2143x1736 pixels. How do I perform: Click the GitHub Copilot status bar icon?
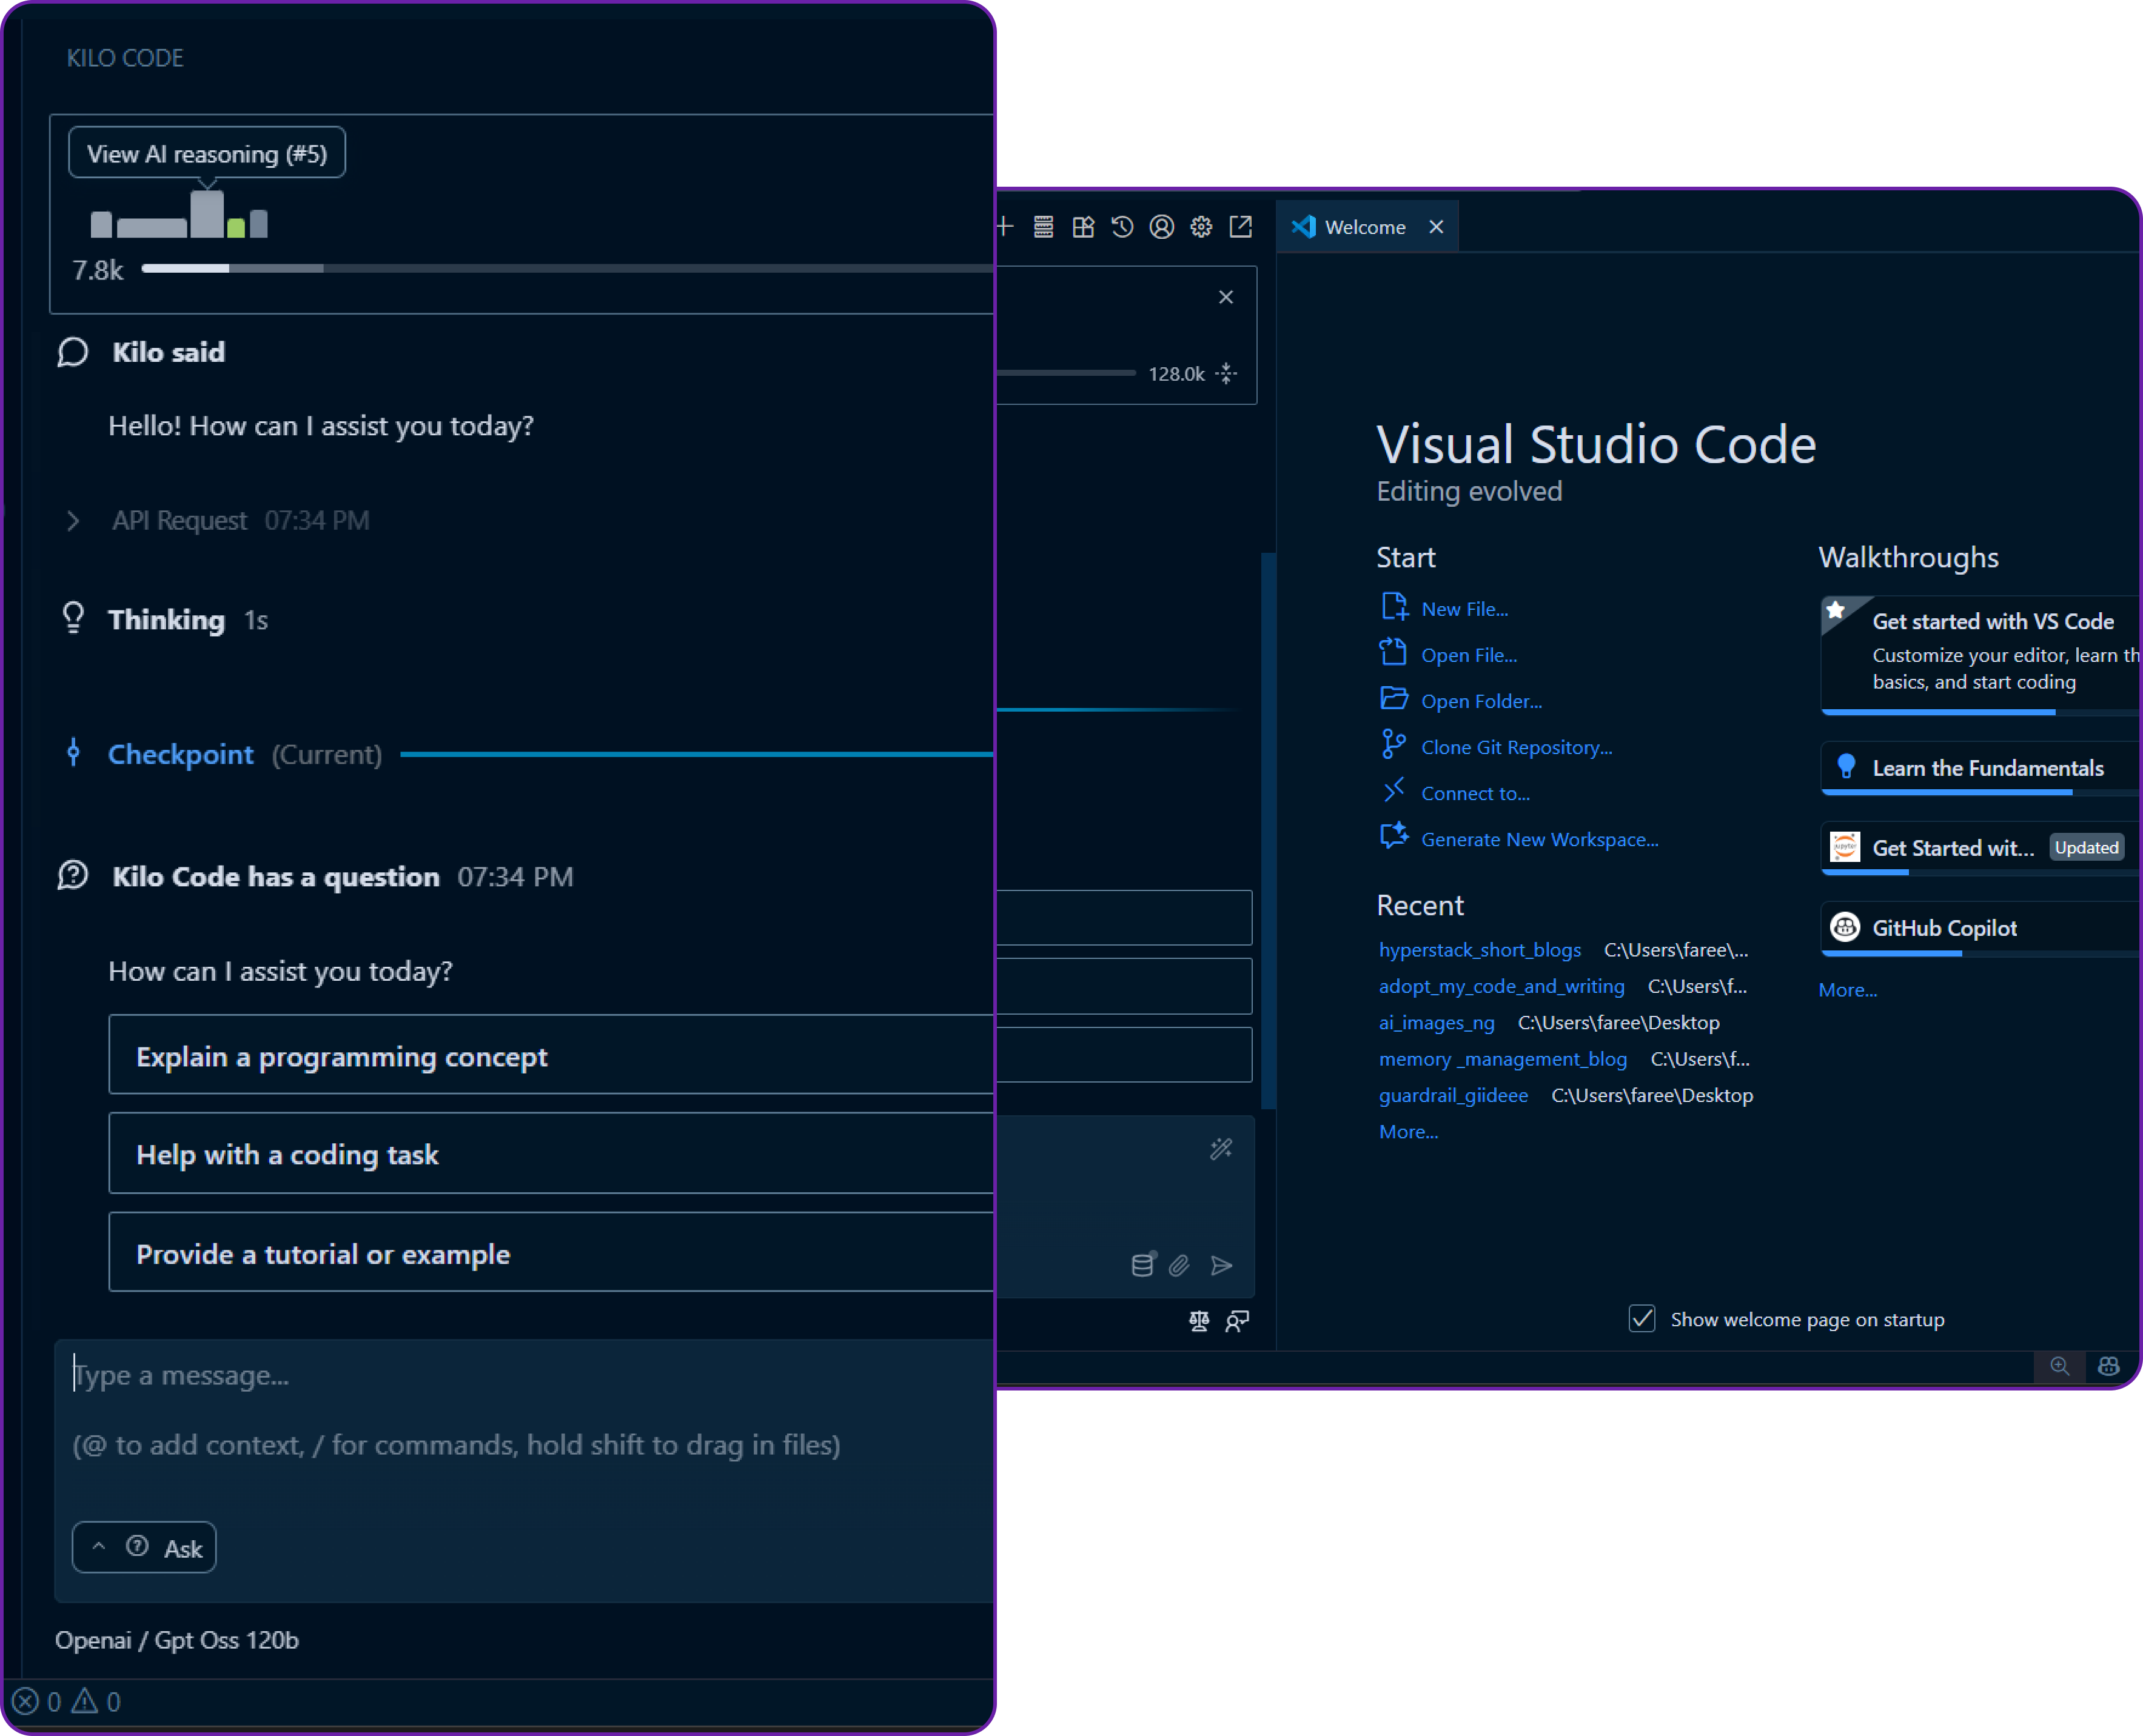[2109, 1367]
